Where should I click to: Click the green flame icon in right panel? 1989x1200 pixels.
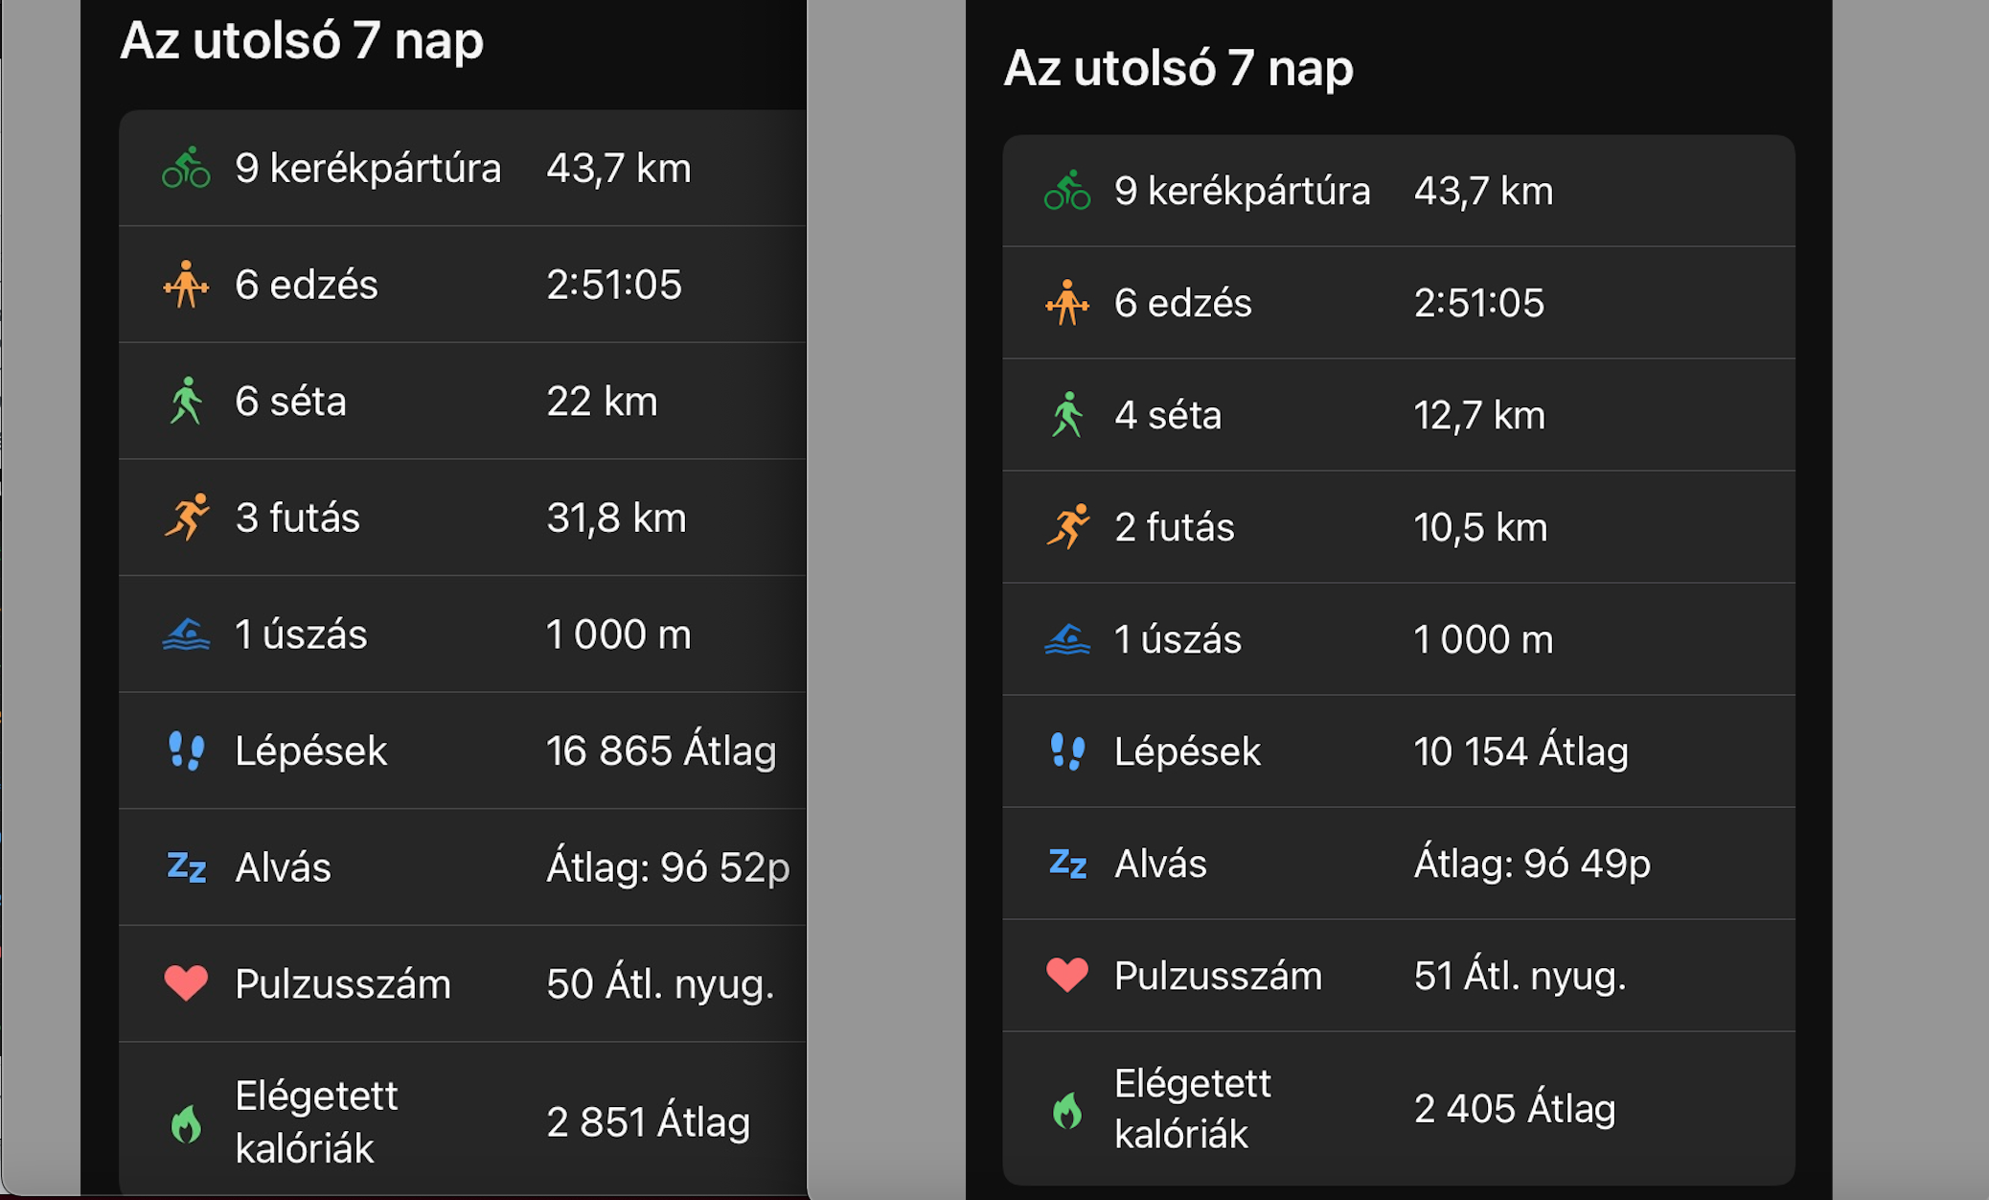tap(1066, 1110)
